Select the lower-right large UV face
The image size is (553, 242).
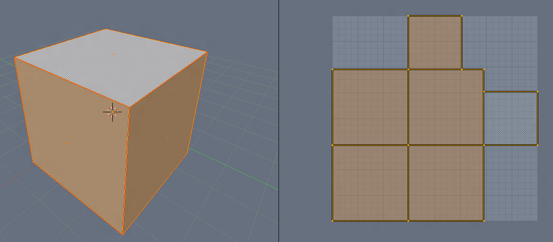[446, 183]
